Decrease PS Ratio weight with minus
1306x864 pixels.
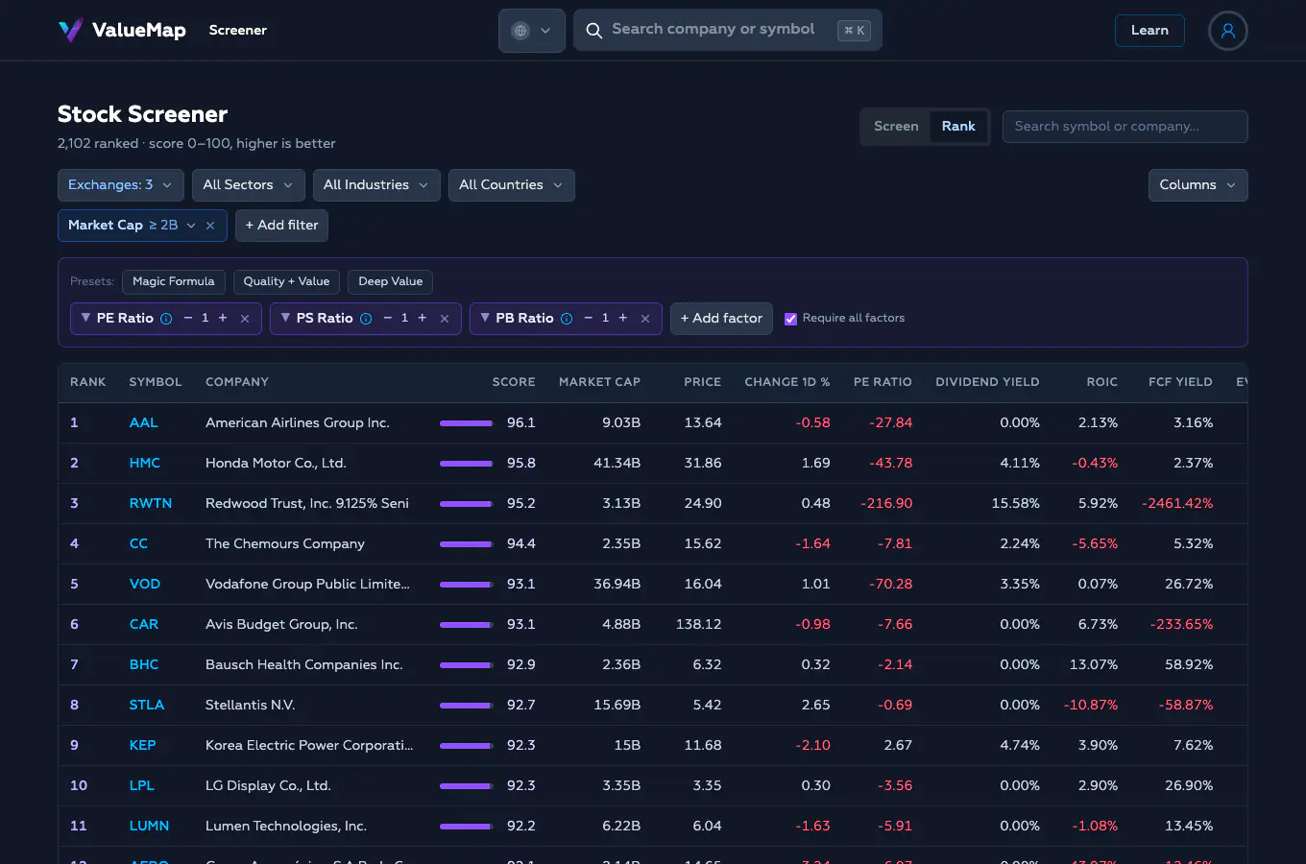pyautogui.click(x=388, y=318)
